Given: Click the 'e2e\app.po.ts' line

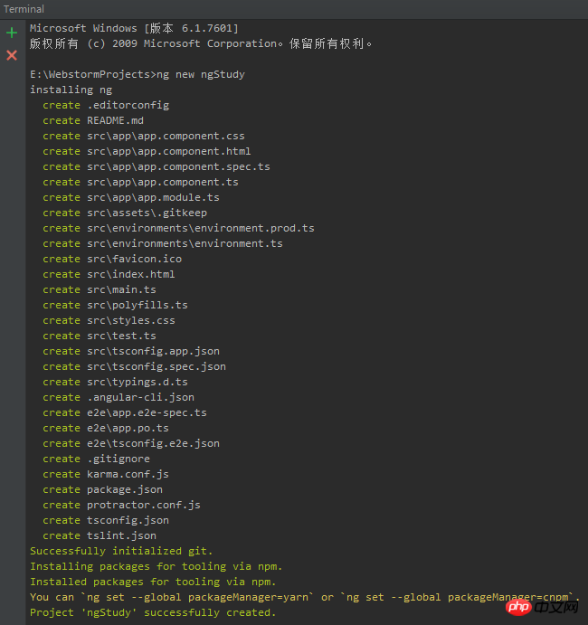Looking at the screenshot, I should click(x=106, y=428).
